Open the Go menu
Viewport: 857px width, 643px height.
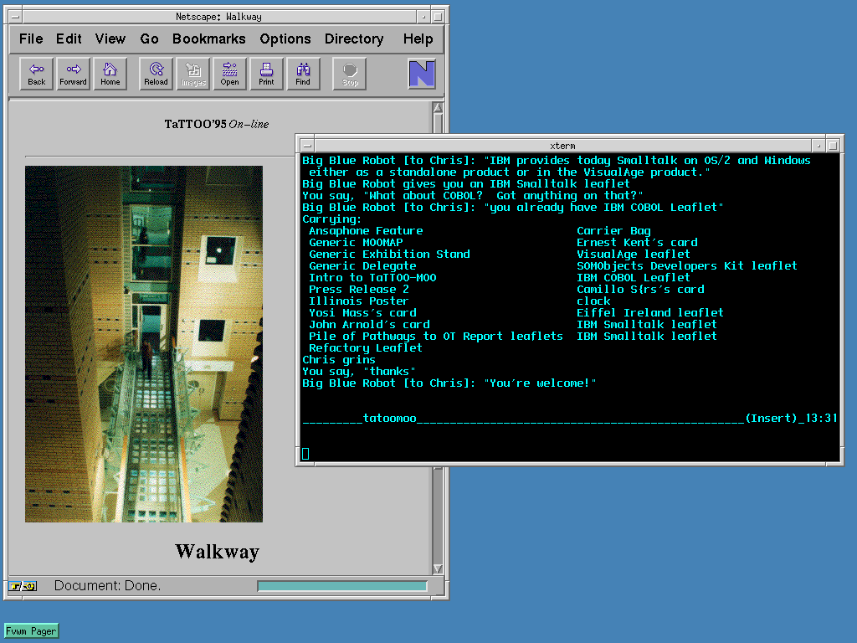click(149, 39)
